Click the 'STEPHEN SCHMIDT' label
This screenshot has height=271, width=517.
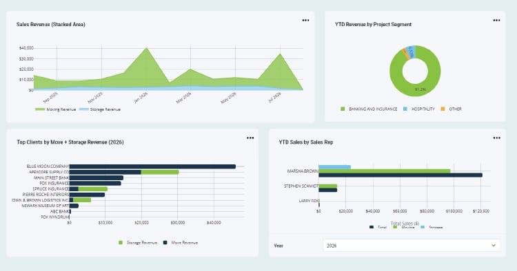coord(301,186)
